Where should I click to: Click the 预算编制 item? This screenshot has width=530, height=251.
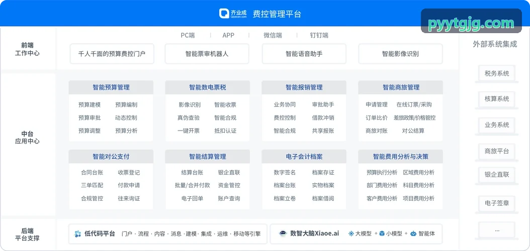tap(126, 104)
